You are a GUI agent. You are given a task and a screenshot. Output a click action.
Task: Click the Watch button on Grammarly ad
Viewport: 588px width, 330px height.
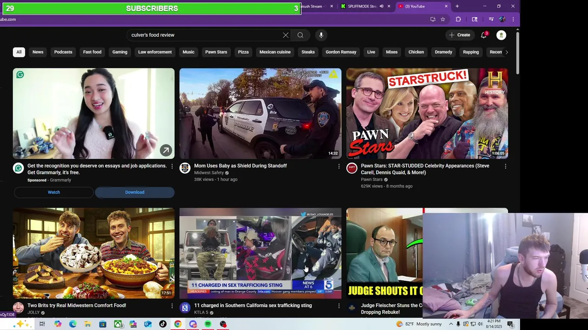click(x=54, y=192)
